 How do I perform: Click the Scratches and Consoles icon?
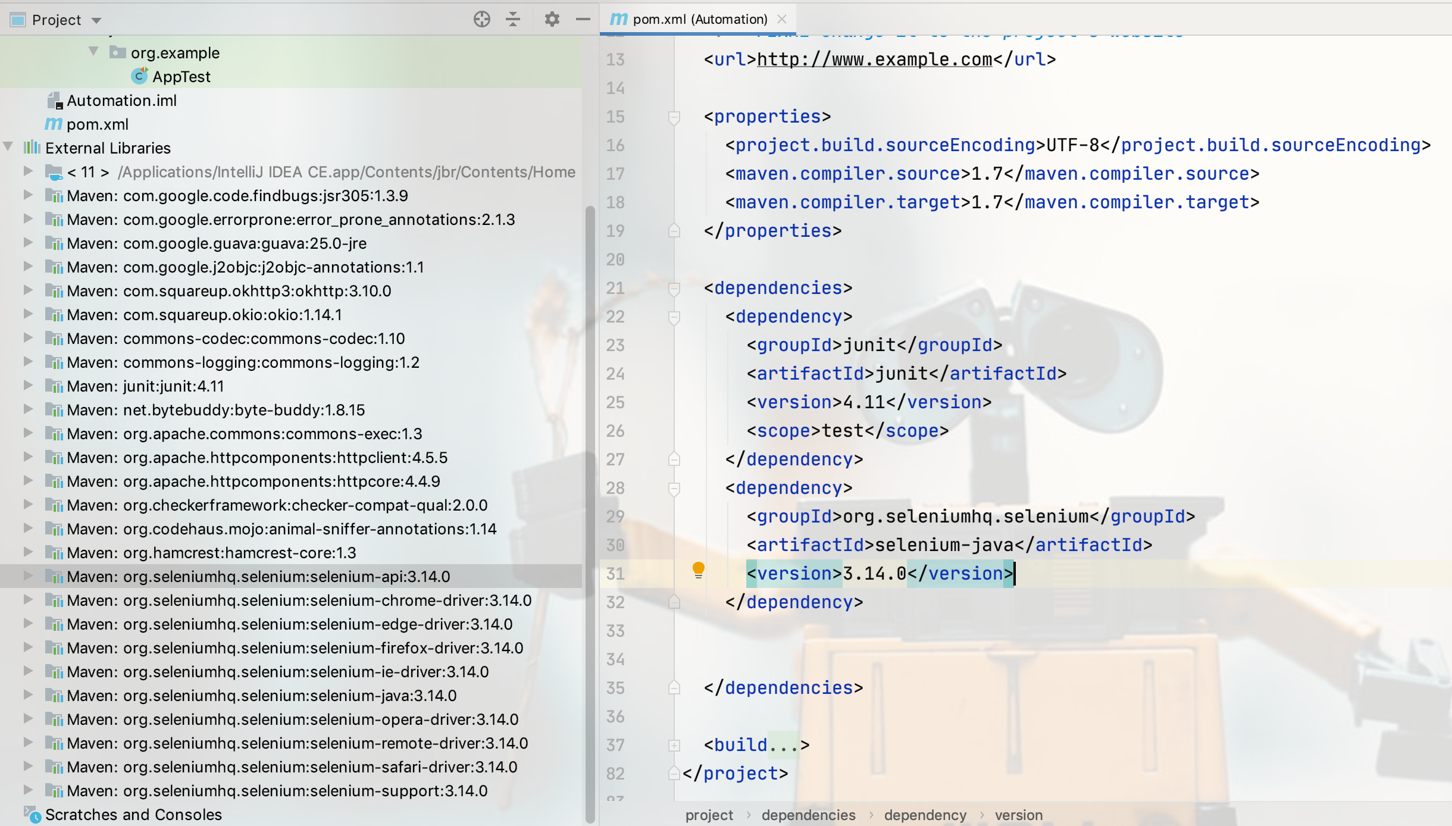point(32,814)
